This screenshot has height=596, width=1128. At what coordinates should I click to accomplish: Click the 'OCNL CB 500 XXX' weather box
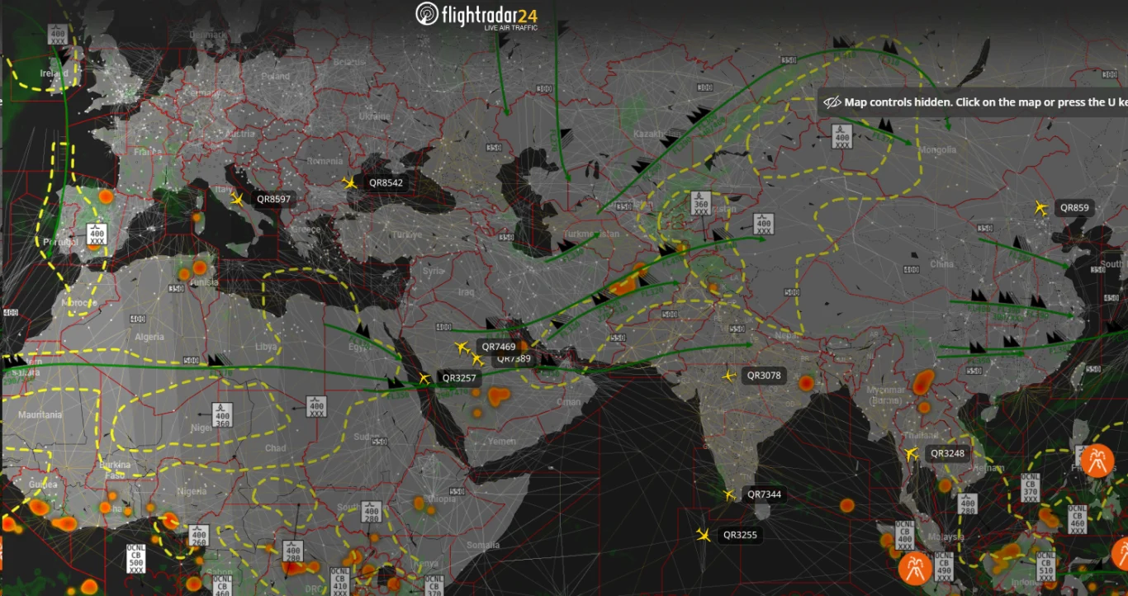pos(136,559)
